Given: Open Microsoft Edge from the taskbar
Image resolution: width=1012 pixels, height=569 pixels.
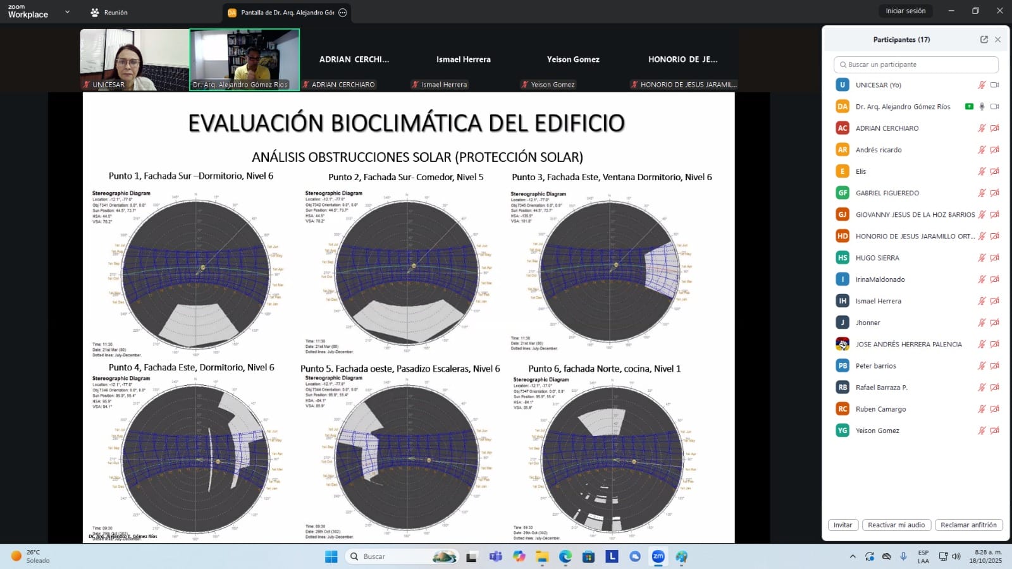Looking at the screenshot, I should click(565, 556).
